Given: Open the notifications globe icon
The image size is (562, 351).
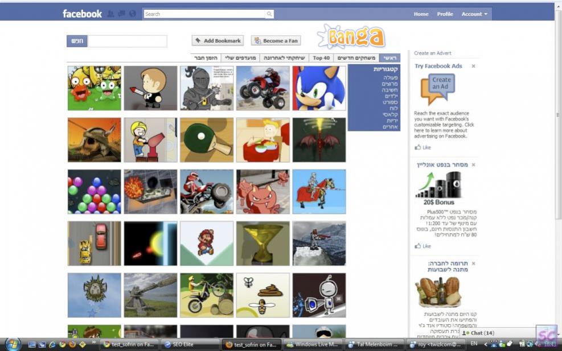Looking at the screenshot, I should [x=133, y=14].
